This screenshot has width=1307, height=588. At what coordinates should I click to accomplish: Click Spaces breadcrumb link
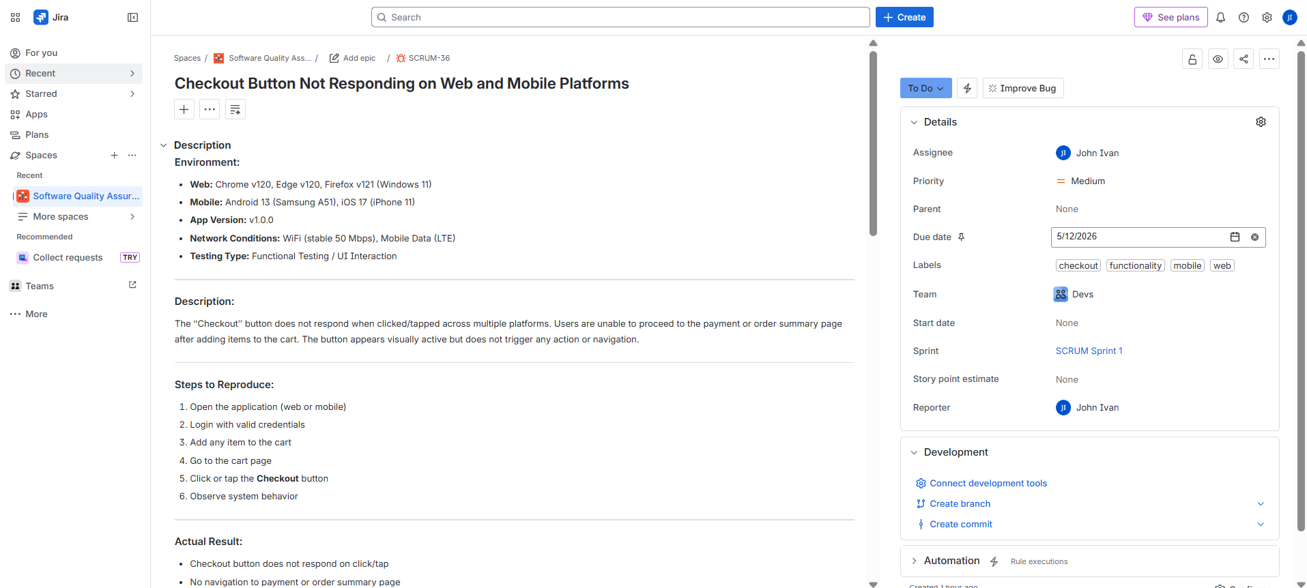pyautogui.click(x=187, y=58)
